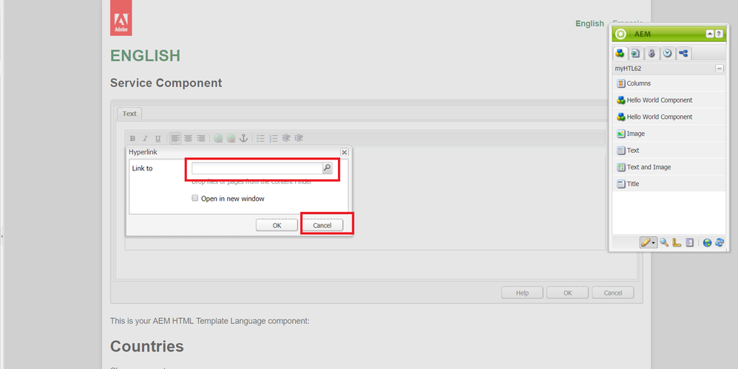Click the Bold formatting icon
This screenshot has width=738, height=369.
click(133, 138)
